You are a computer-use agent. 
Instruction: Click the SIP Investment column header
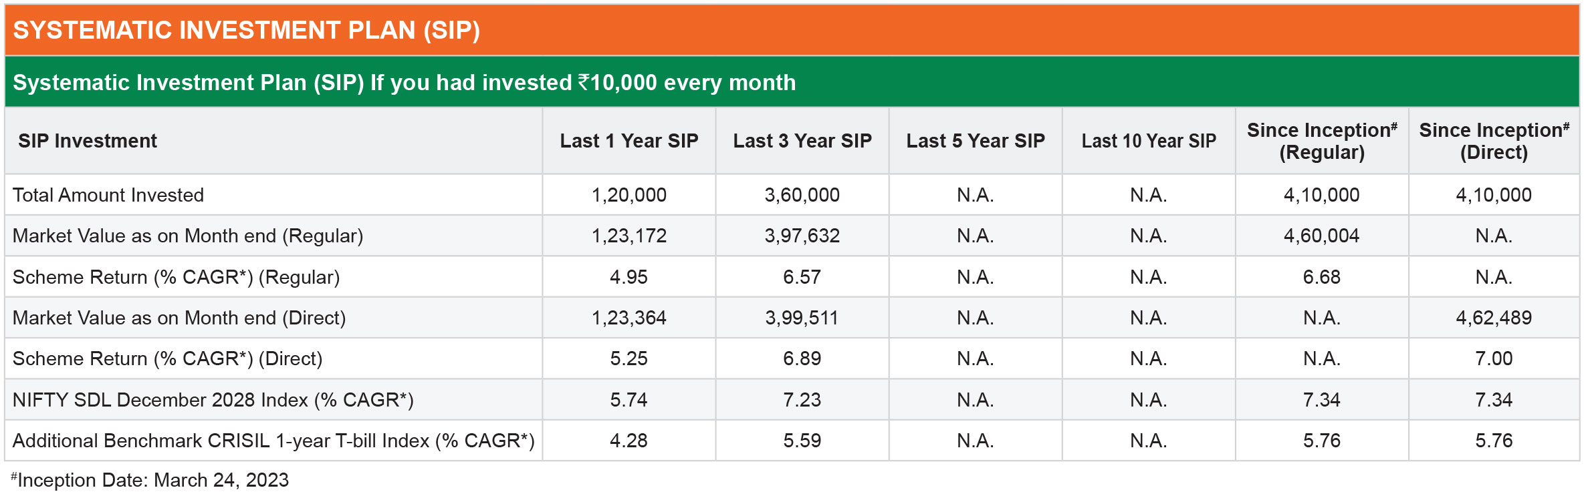(x=88, y=141)
